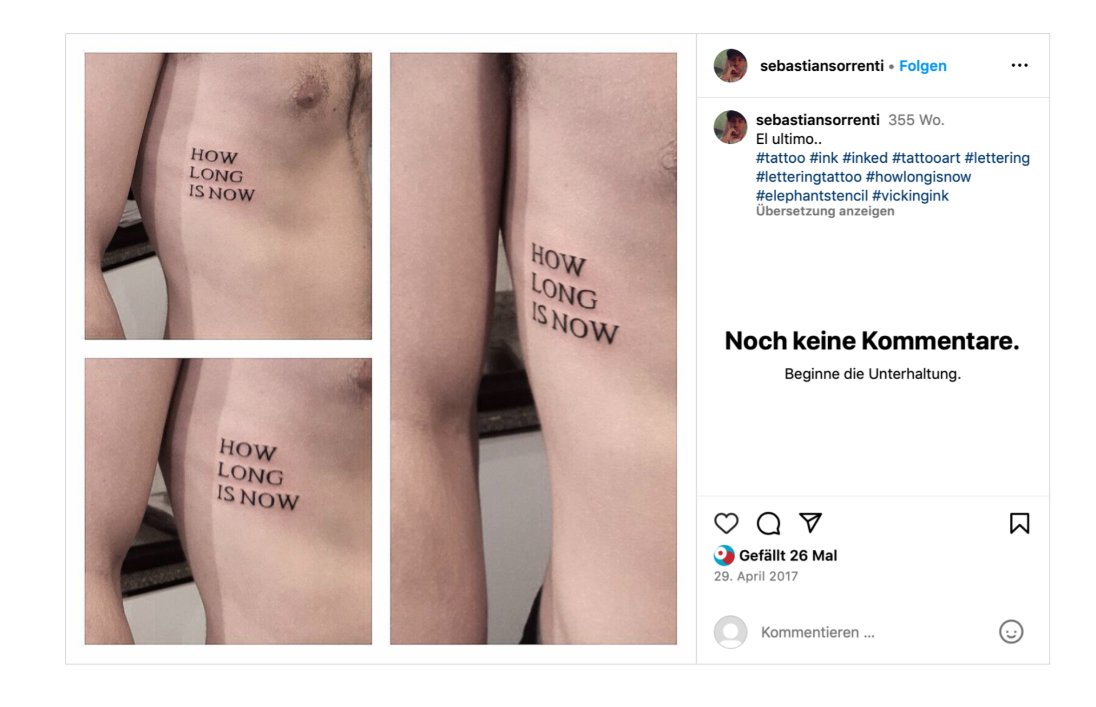Open the #tattoo hashtag
The width and height of the screenshot is (1096, 707).
coord(780,158)
